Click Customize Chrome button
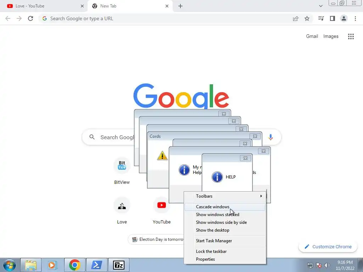This screenshot has height=272, width=363. [328, 246]
